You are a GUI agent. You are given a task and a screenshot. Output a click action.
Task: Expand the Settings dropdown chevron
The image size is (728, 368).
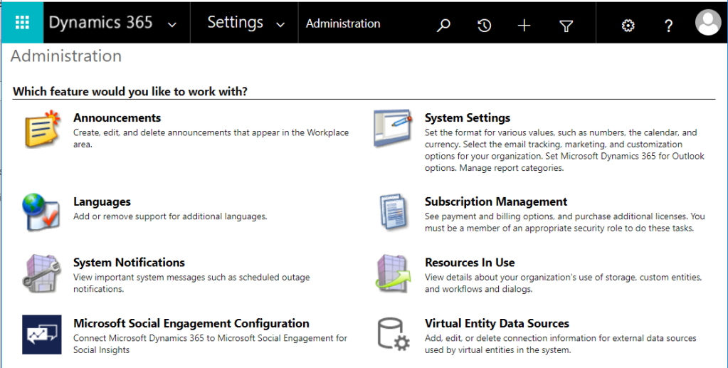click(x=280, y=24)
